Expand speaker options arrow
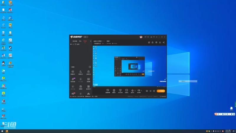 click(x=141, y=91)
